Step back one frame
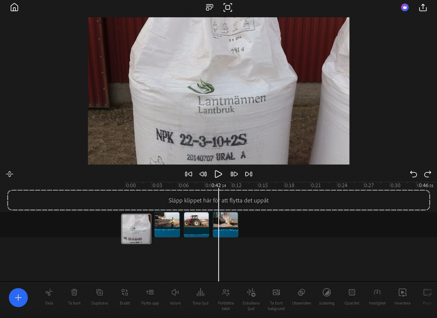Viewport: 437px width, 318px height. [x=203, y=174]
